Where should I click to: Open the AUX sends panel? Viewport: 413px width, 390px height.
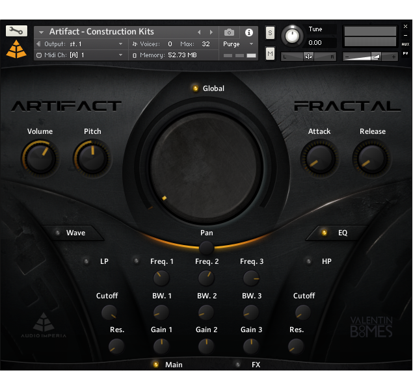click(405, 44)
